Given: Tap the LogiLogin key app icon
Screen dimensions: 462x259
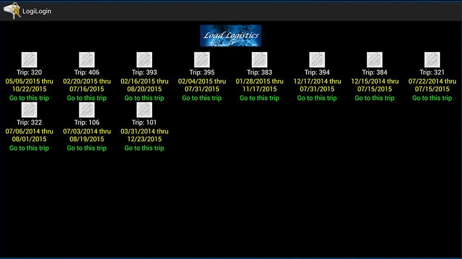Looking at the screenshot, I should [x=12, y=11].
